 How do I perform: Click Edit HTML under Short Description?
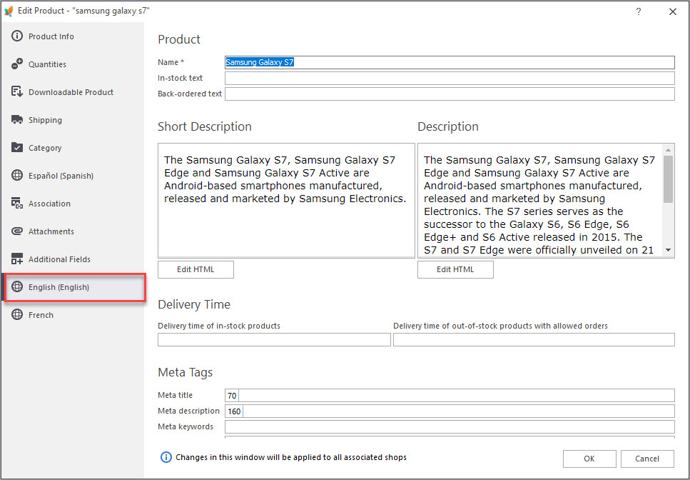(196, 269)
